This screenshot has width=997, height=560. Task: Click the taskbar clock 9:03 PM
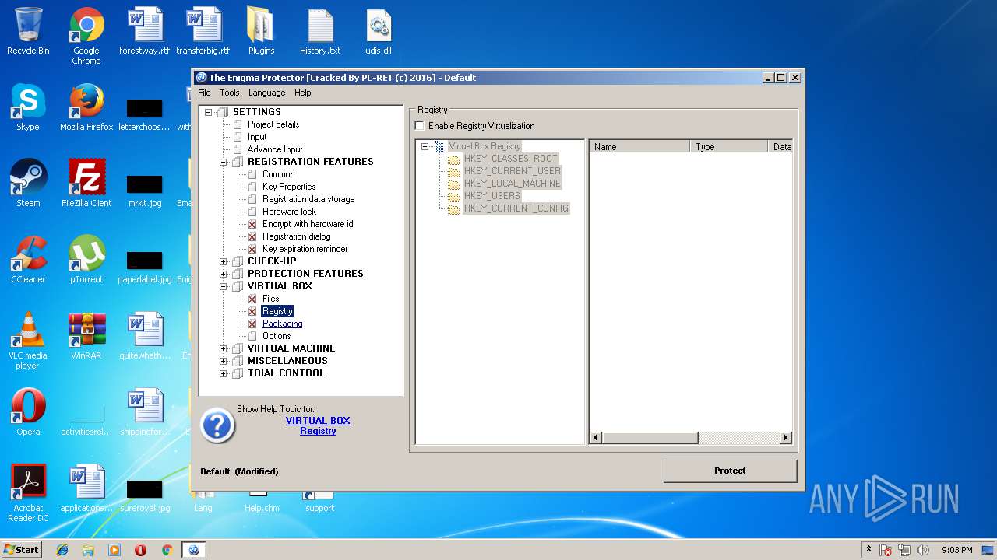956,550
